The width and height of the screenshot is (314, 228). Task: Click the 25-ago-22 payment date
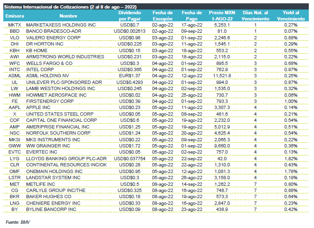(192, 95)
